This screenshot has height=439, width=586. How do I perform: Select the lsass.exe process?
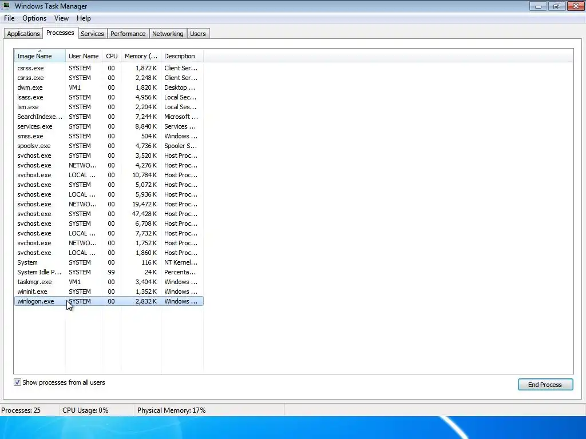pos(109,97)
